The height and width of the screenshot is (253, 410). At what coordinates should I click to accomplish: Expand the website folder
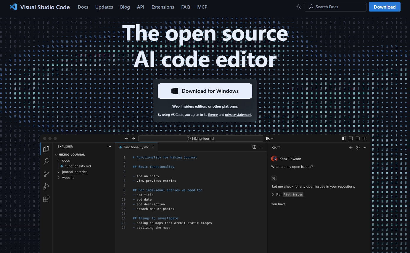point(68,177)
